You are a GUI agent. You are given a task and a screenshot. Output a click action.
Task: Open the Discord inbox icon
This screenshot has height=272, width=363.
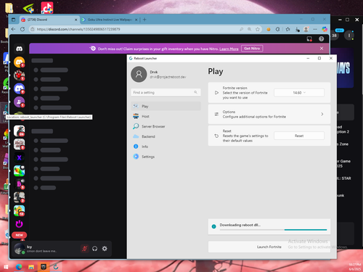pyautogui.click(x=309, y=39)
